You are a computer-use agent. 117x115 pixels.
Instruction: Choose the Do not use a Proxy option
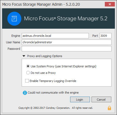(28, 73)
